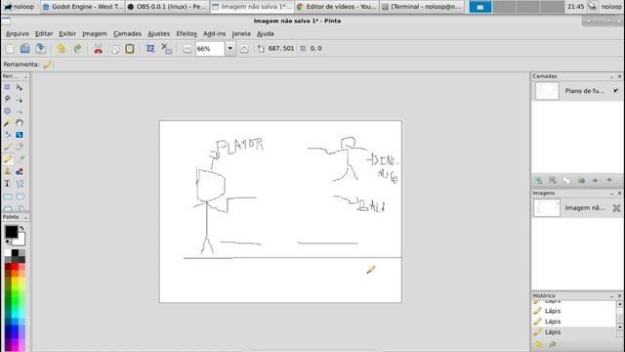Collapse the Ferramentas toolbox panel
Screen dimensions: 625x352
[x=26, y=76]
